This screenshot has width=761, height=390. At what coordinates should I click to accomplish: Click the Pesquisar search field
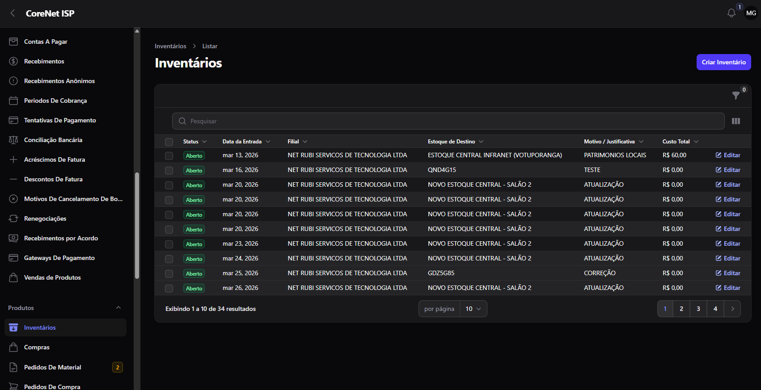click(x=448, y=121)
